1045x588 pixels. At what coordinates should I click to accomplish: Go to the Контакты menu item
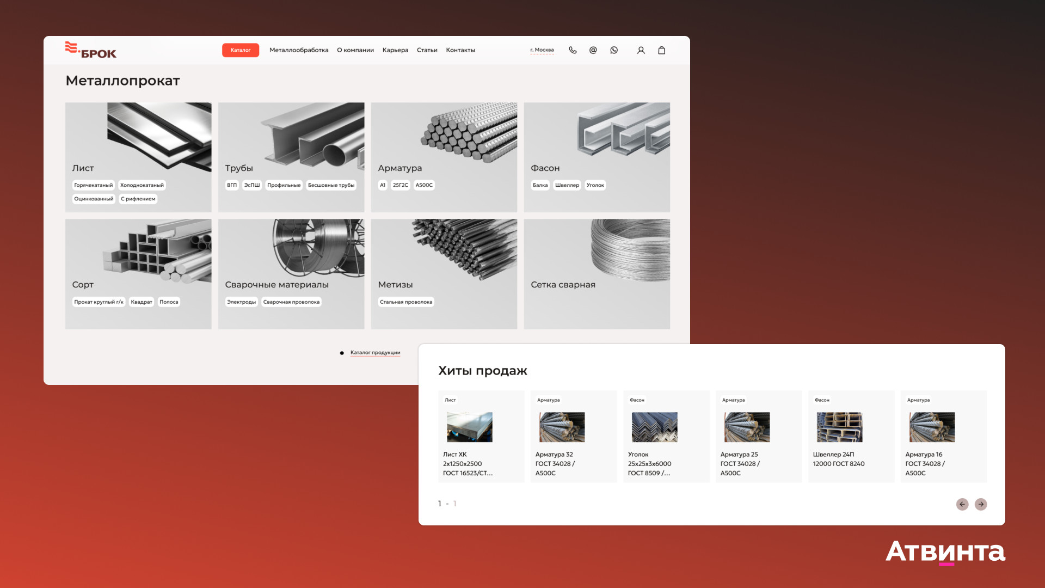point(460,50)
